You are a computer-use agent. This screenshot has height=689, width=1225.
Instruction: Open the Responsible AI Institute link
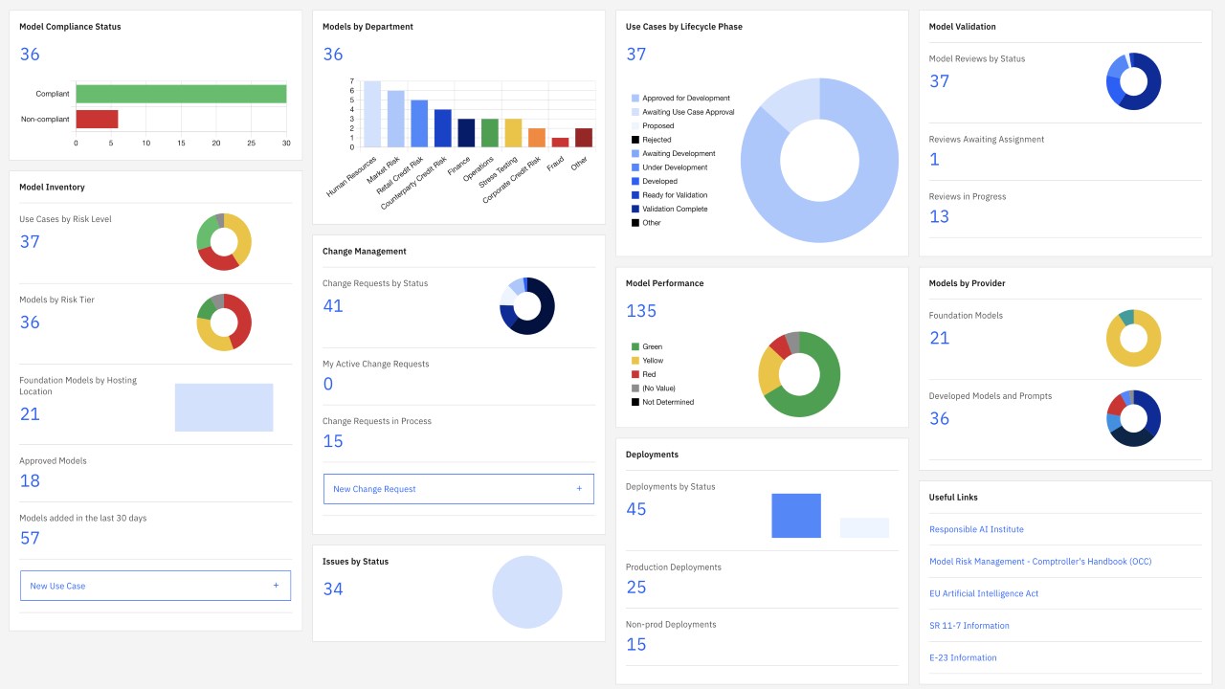(x=976, y=529)
